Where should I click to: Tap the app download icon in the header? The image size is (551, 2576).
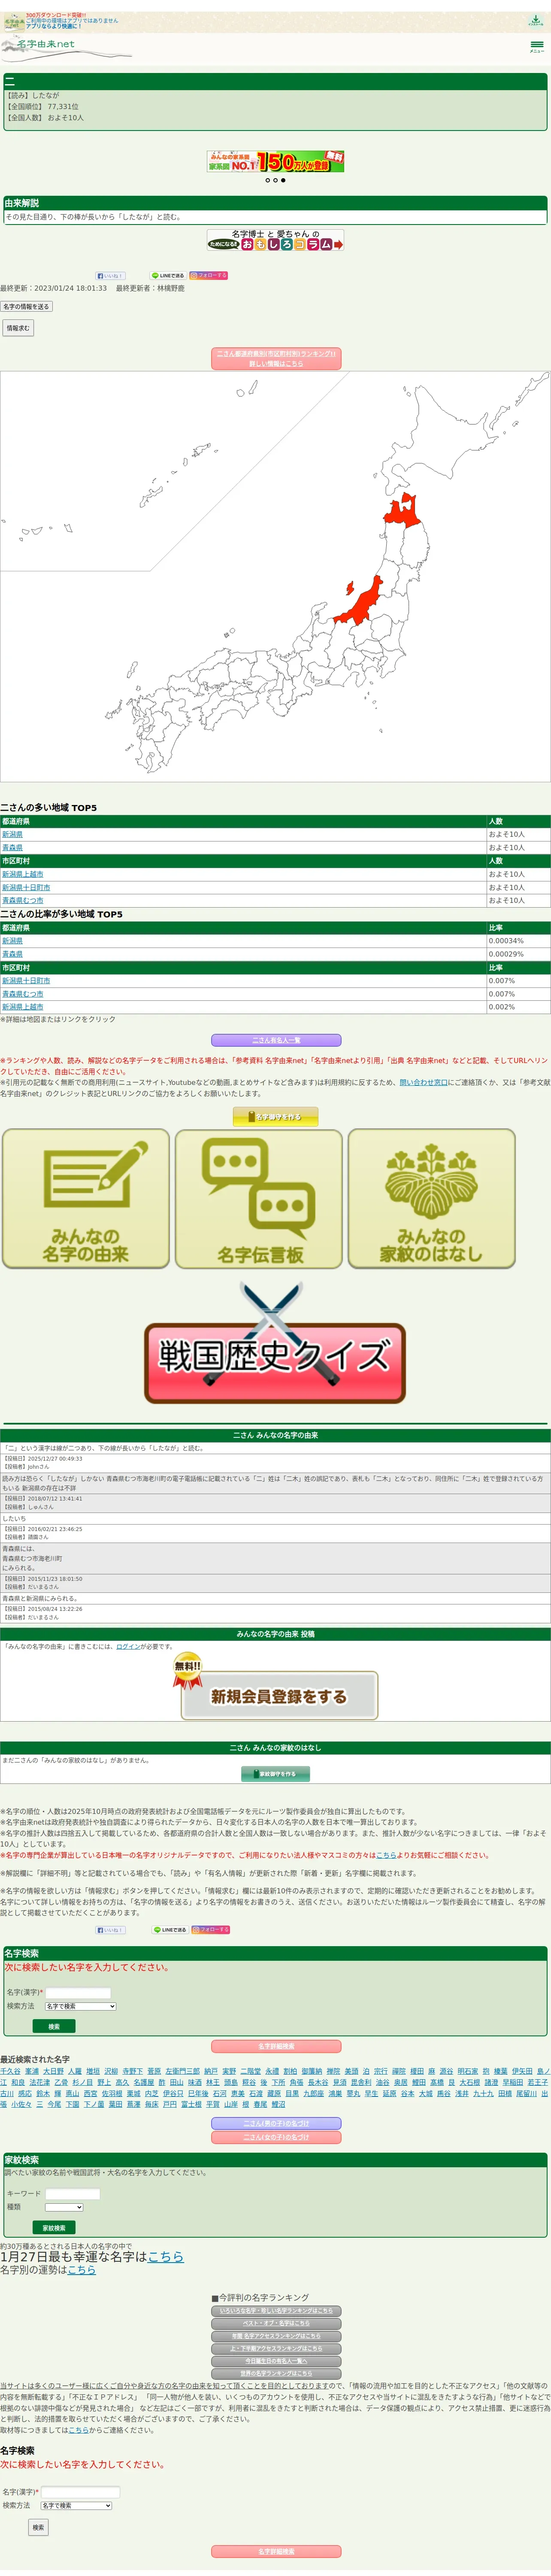click(536, 20)
